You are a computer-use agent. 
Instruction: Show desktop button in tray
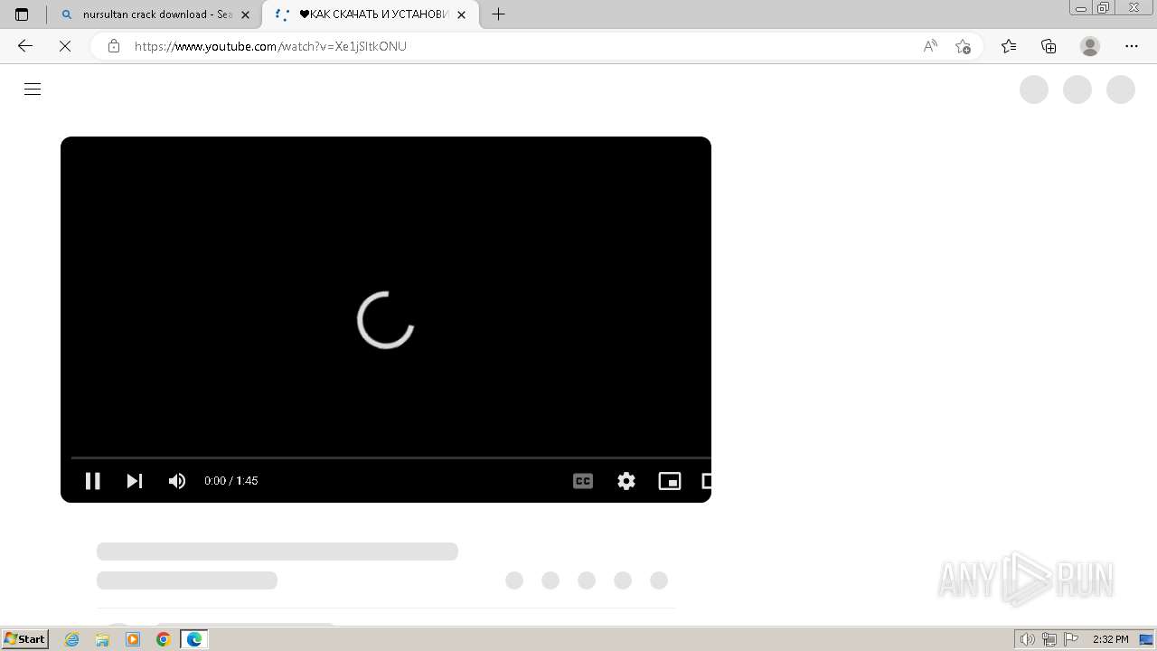coord(1146,639)
